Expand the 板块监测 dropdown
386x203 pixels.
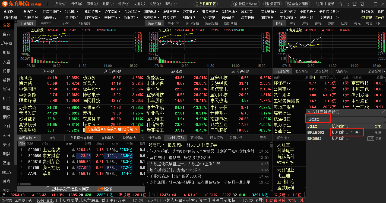[93, 12]
